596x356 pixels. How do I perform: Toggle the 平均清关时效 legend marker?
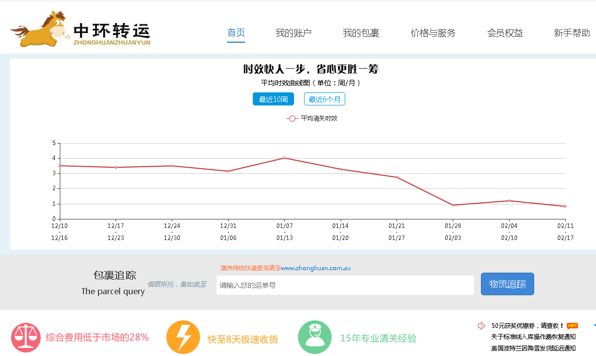[292, 118]
